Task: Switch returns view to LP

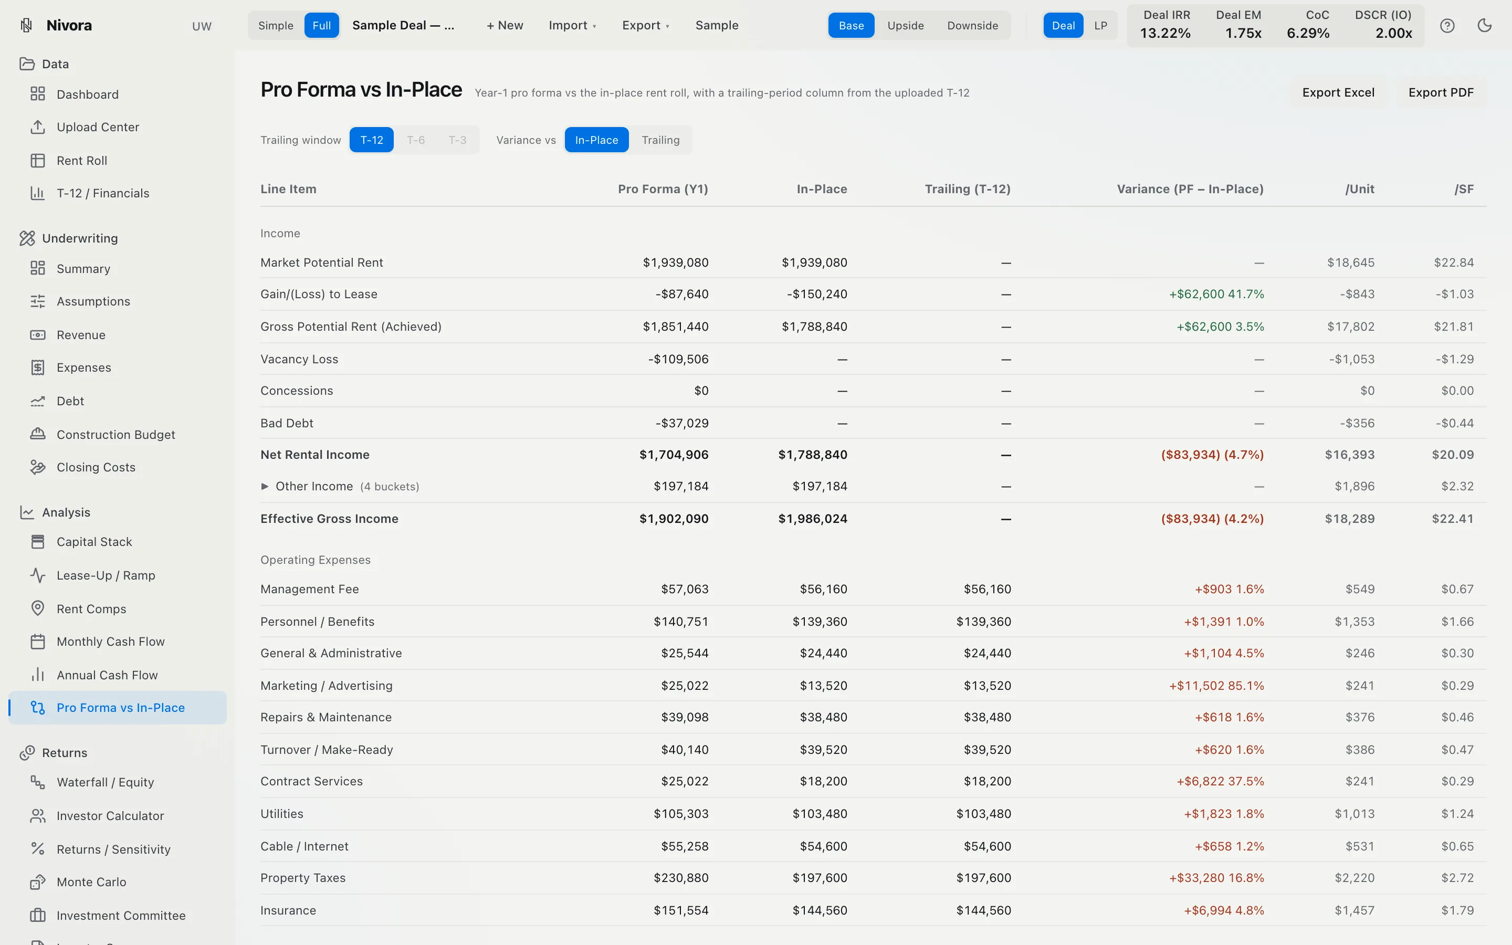Action: point(1100,26)
